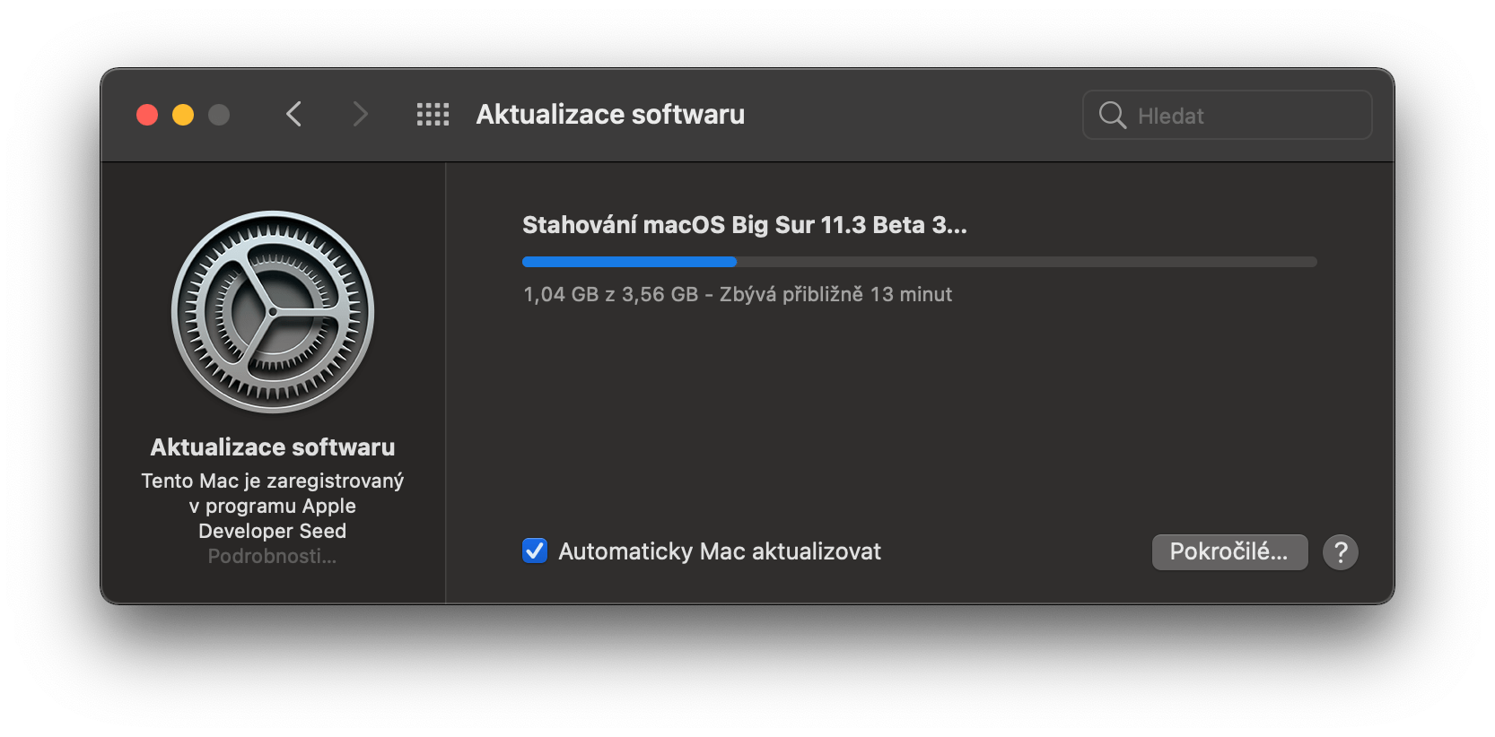Expand the truncated Stahování macOS Big Sur title
Screen dimensions: 1495x737
744,225
